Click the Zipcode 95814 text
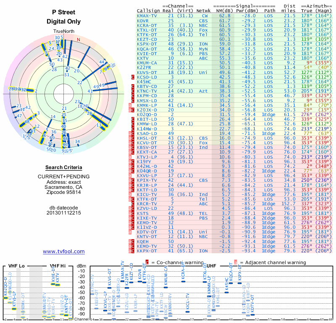336x323 pixels. point(64,192)
